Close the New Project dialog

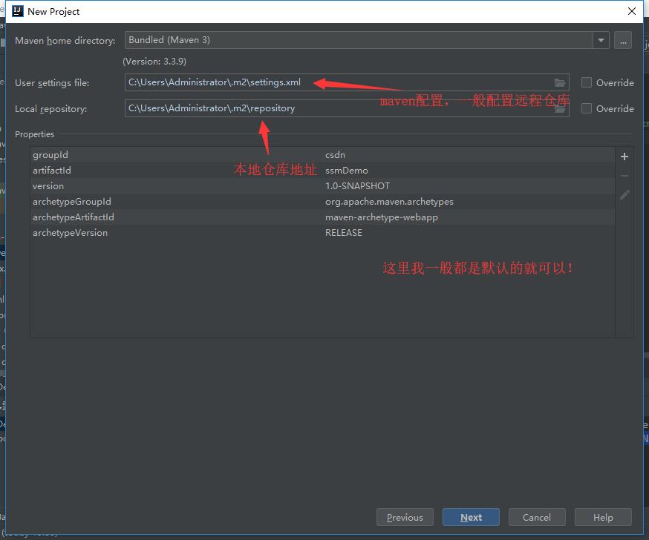pyautogui.click(x=632, y=11)
